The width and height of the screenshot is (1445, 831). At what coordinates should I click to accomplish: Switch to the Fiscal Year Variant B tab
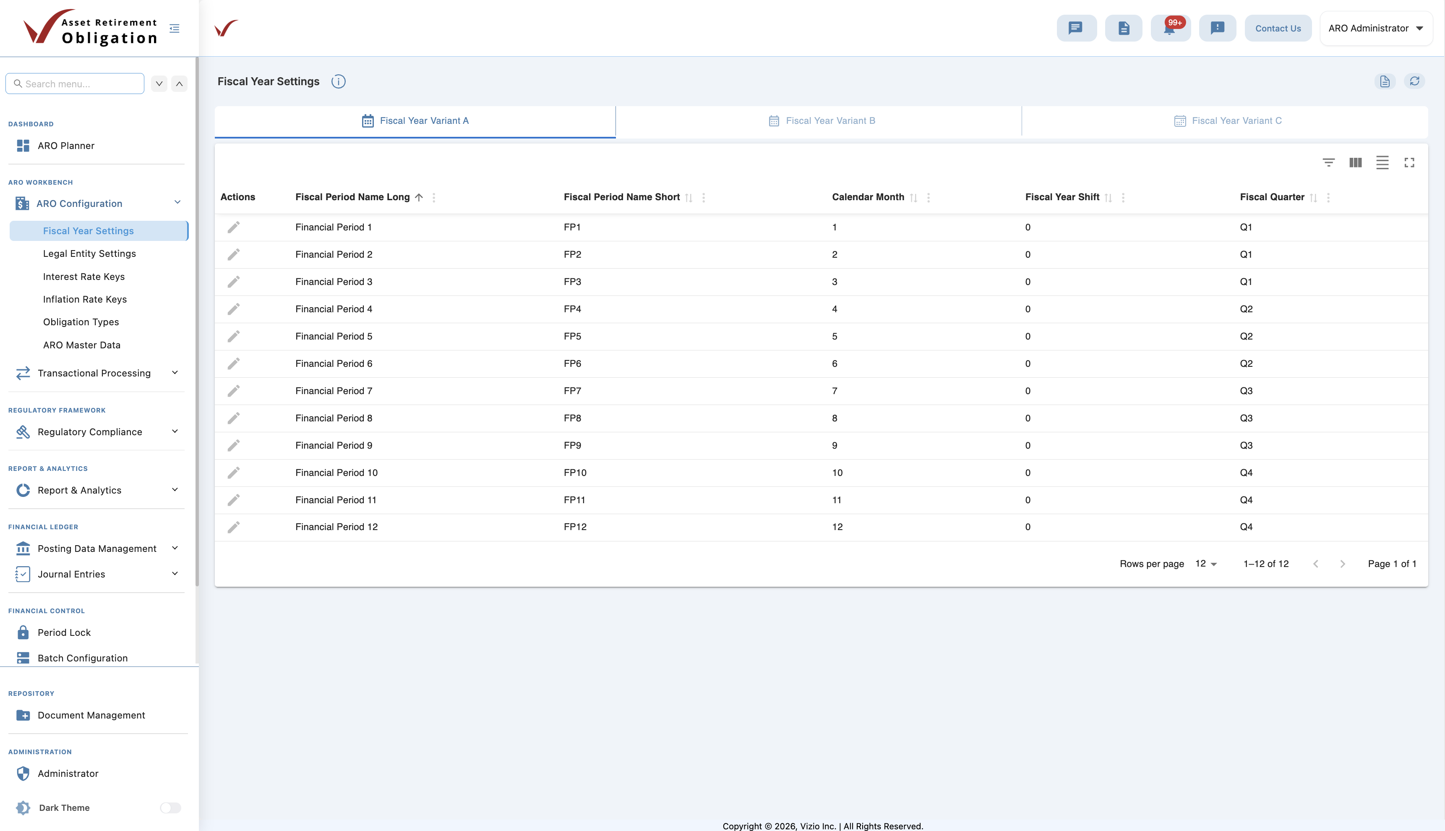point(822,120)
